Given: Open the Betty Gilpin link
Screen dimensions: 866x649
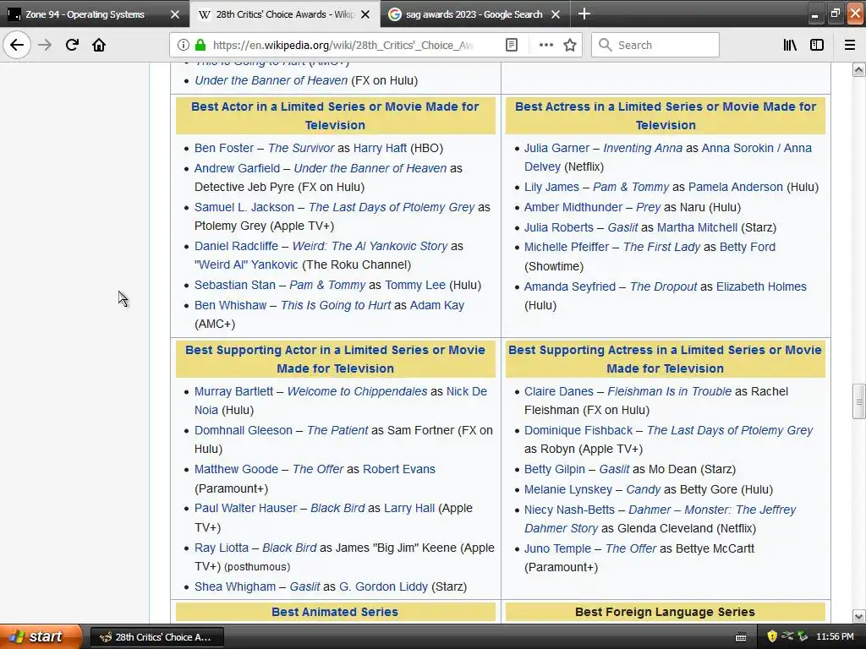Looking at the screenshot, I should point(554,469).
